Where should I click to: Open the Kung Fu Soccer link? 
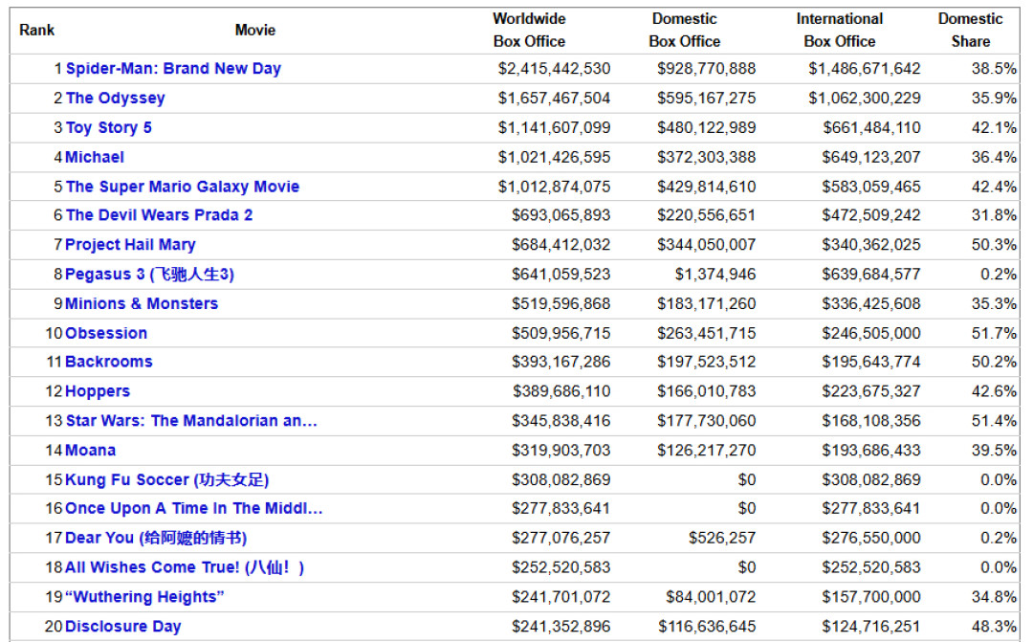click(x=166, y=480)
